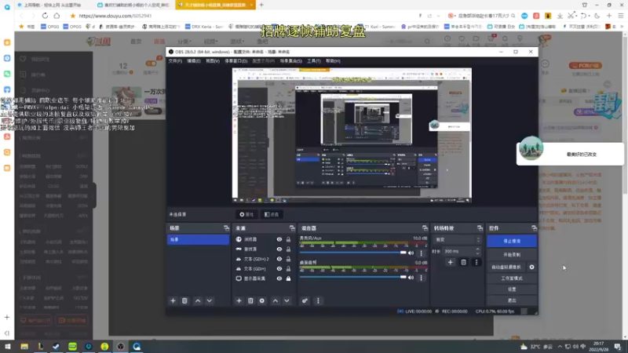Open Mic/Aux channel options three-dot menu
The image size is (628, 353).
point(421,253)
